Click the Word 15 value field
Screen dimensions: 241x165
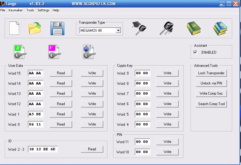[36, 73]
